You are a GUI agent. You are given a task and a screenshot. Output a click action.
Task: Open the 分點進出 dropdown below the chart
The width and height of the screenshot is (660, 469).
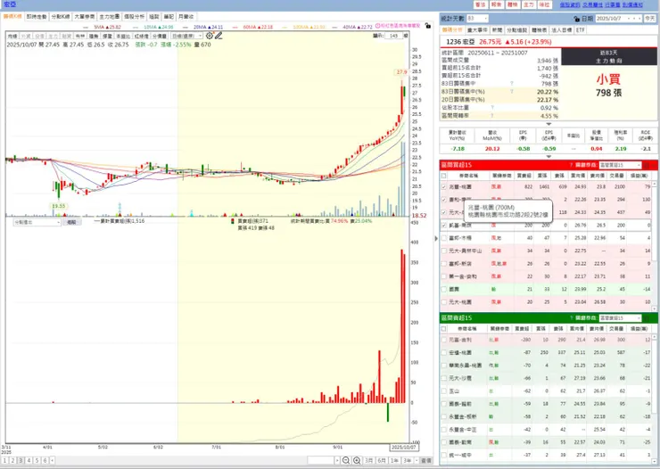click(x=37, y=222)
